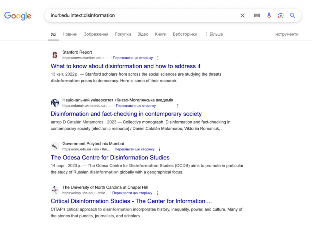314x229 pixels.
Task: Clear the search query with X icon
Action: 242,15
